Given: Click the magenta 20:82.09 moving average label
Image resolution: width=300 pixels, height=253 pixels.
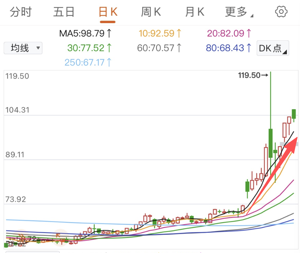Looking at the screenshot, I should point(226,33).
